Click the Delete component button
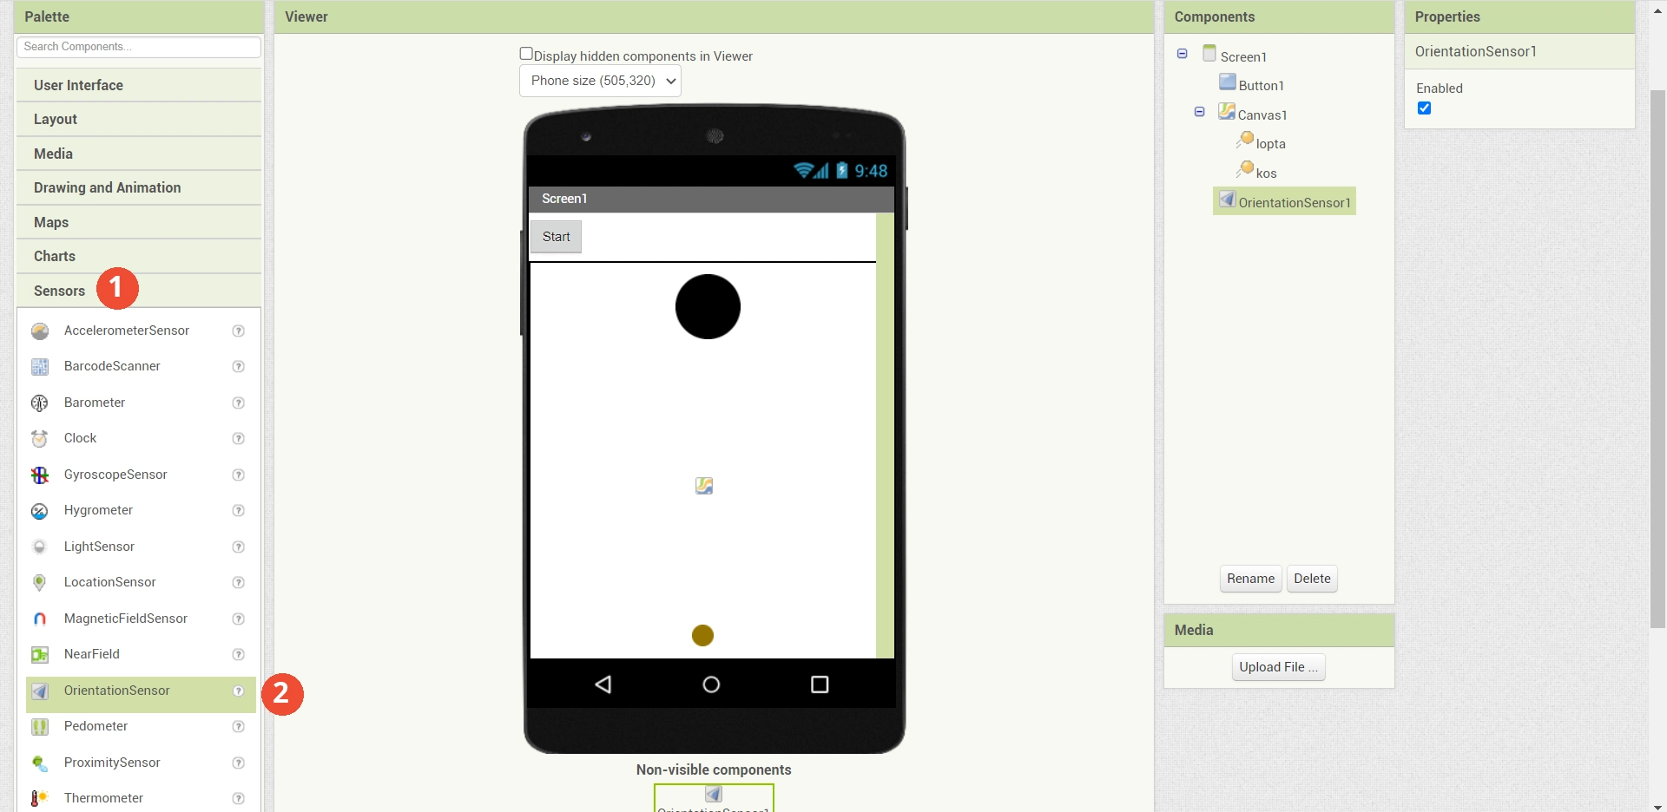This screenshot has width=1667, height=812. pos(1312,579)
